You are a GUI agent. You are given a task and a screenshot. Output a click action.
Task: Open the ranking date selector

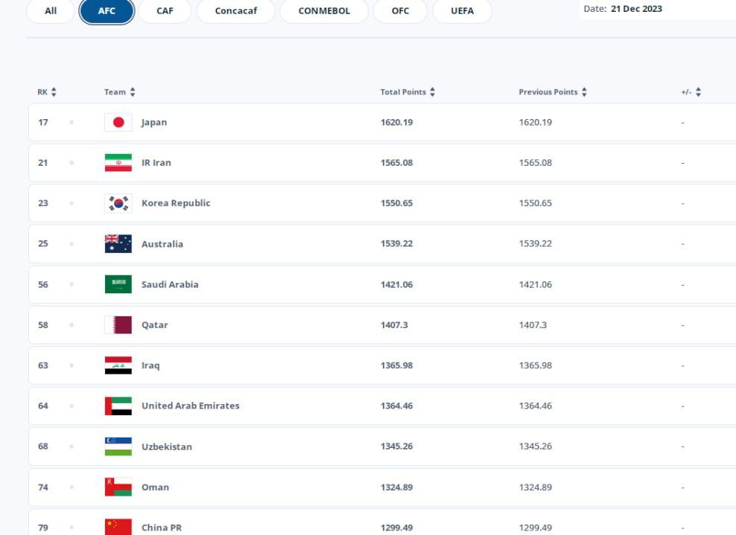click(x=656, y=9)
